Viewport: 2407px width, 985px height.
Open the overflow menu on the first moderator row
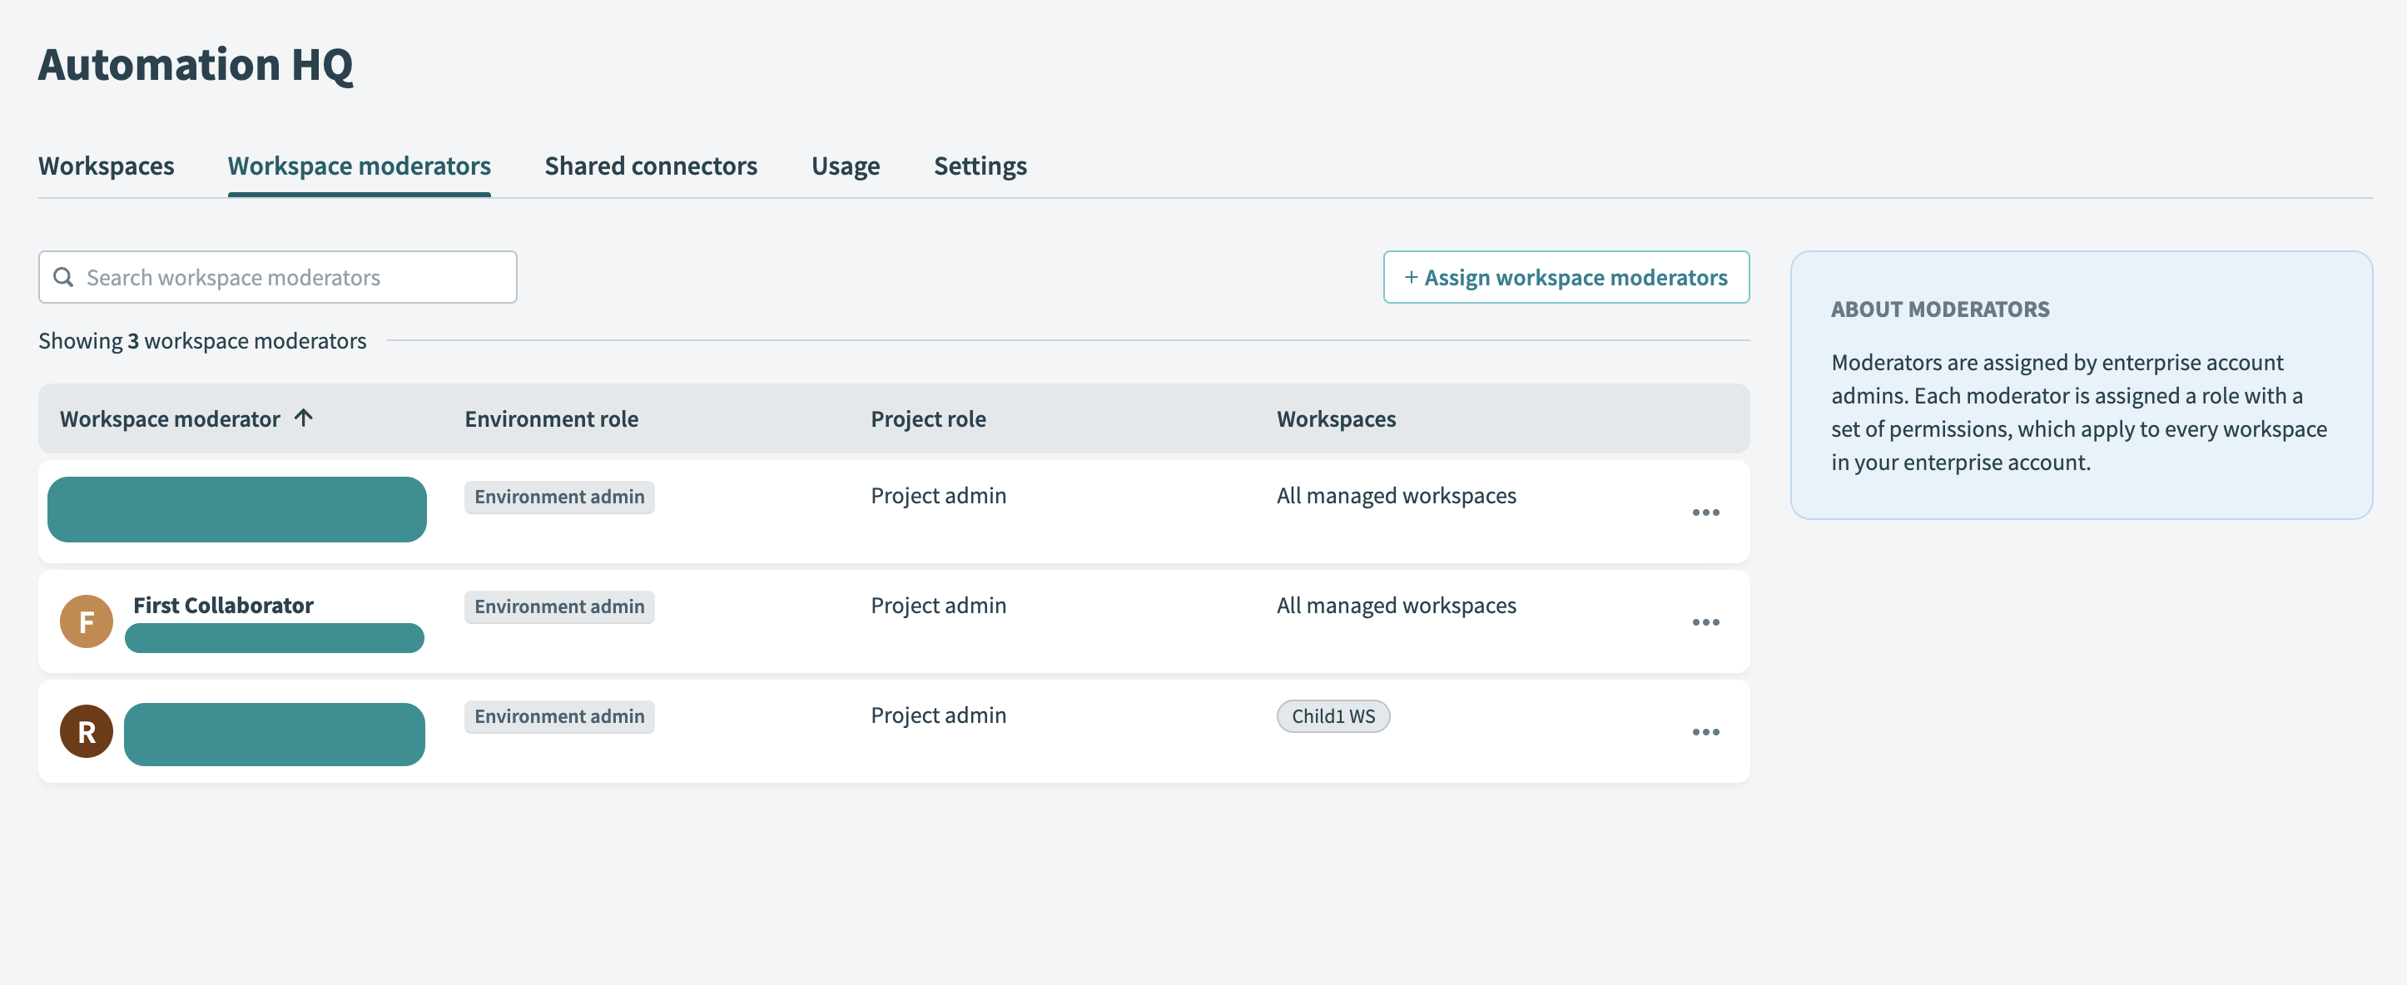(1706, 512)
